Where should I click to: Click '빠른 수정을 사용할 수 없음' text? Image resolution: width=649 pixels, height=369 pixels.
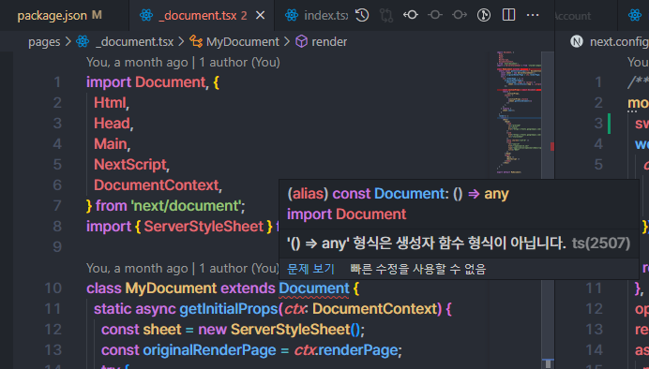(418, 269)
